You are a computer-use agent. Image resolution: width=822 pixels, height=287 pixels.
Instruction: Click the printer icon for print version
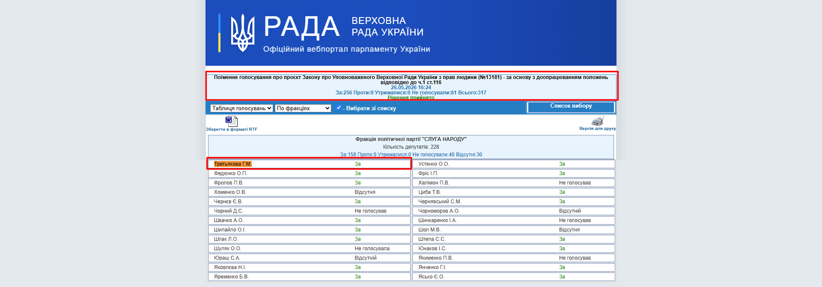click(597, 121)
